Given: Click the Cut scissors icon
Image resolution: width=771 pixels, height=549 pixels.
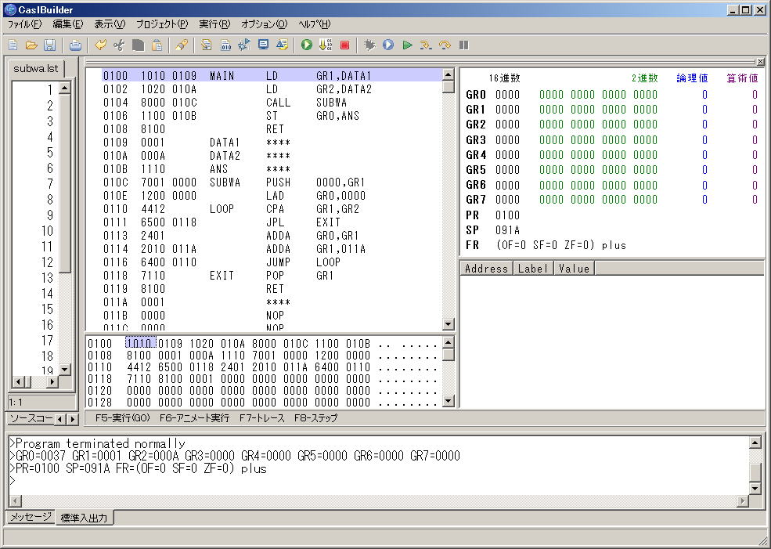Looking at the screenshot, I should [119, 45].
